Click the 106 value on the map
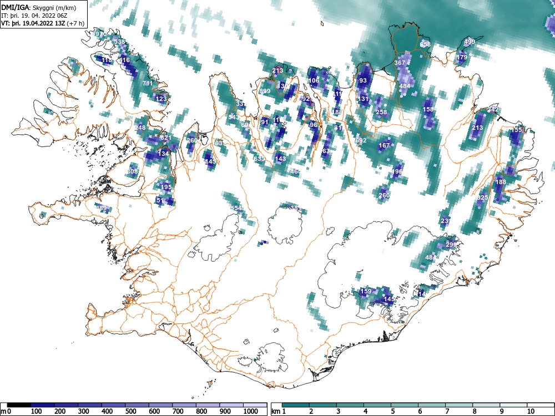Image resolution: width=555 pixels, height=416 pixels. pos(314,80)
